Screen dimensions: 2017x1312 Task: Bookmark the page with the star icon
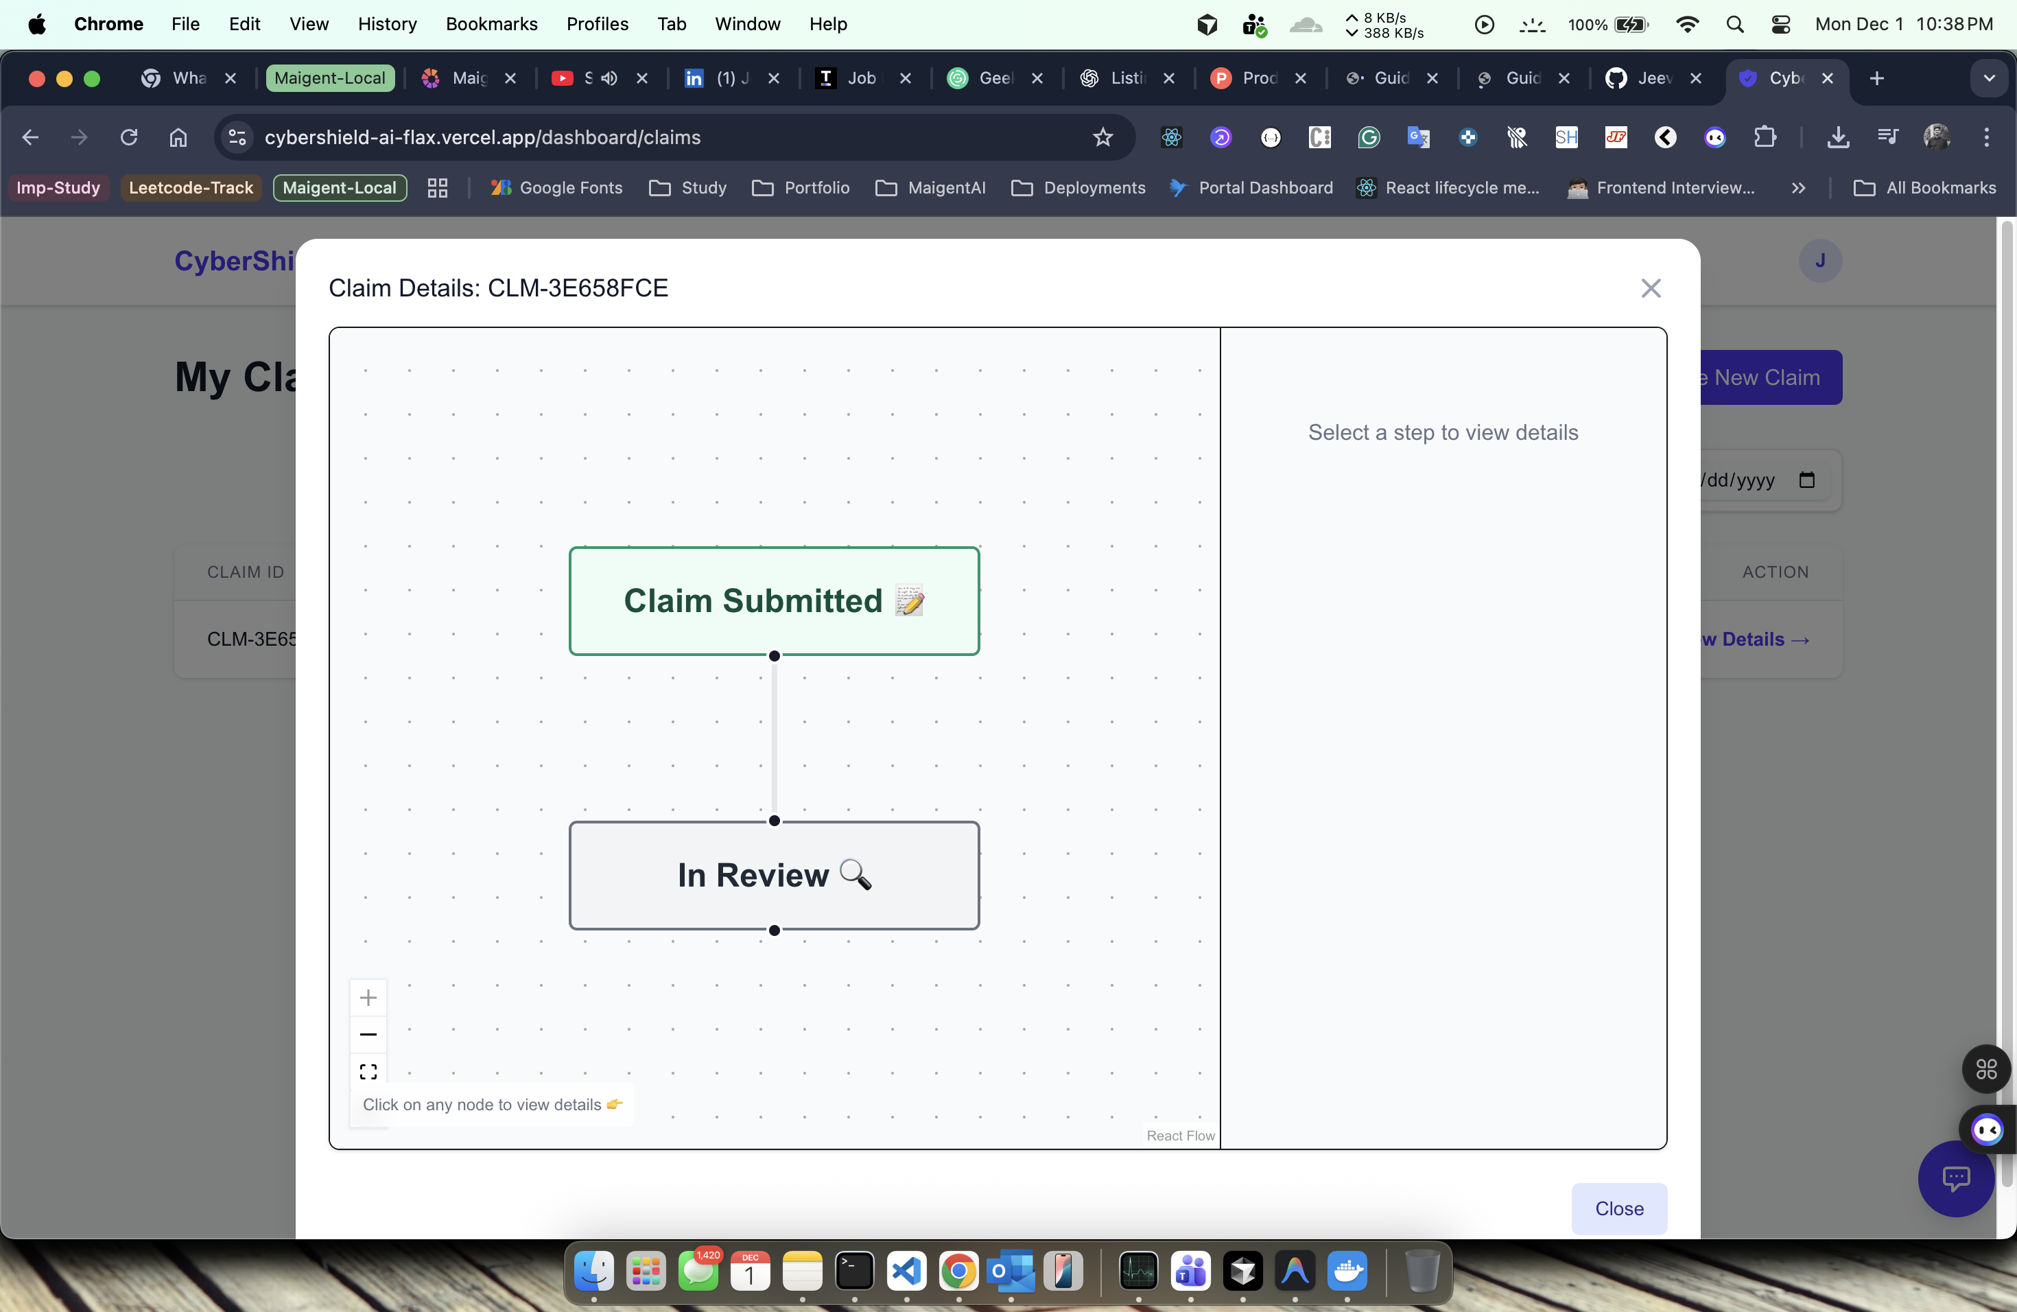1102,137
